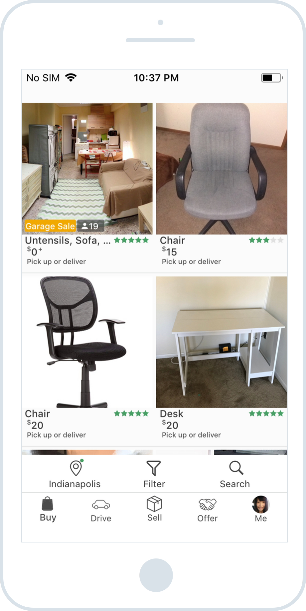Open the Offer handshake icon
The height and width of the screenshot is (611, 306).
click(x=208, y=504)
